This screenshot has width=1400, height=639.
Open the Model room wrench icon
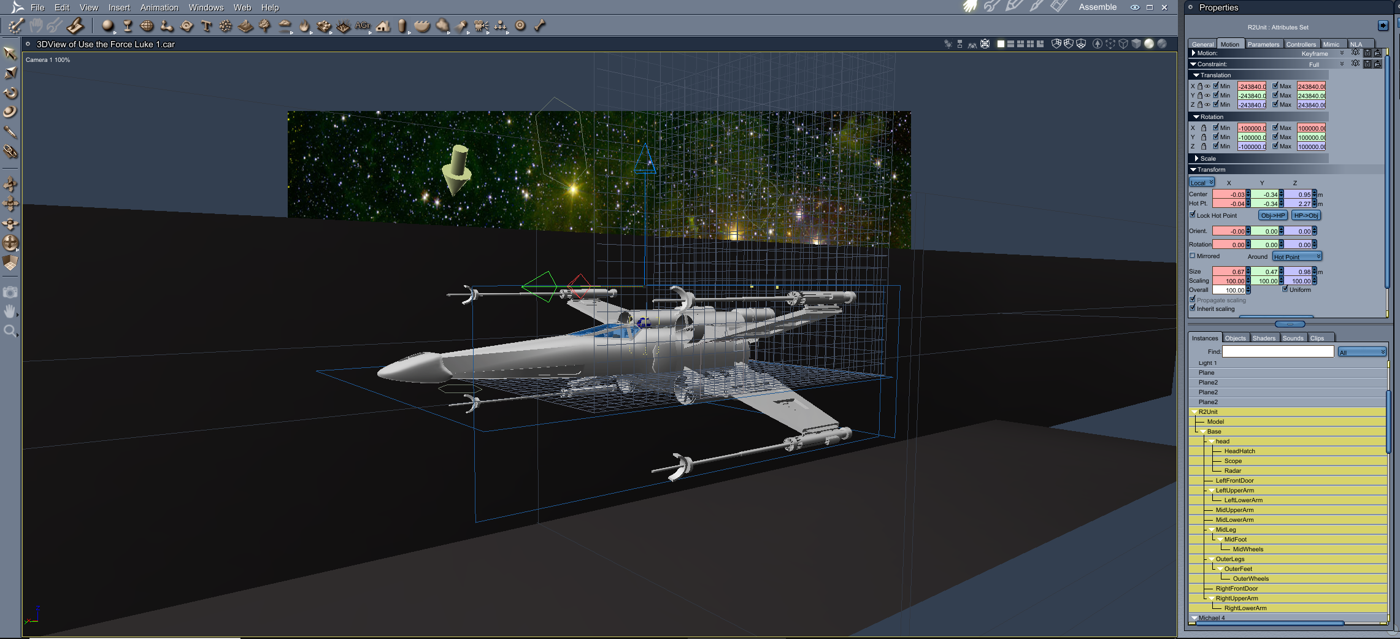tap(992, 7)
